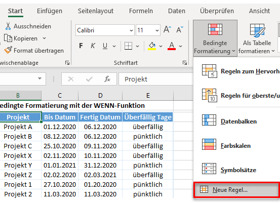This screenshot has height=203, width=280.
Task: Click the formula bar showing Projekt
Action: point(156,79)
